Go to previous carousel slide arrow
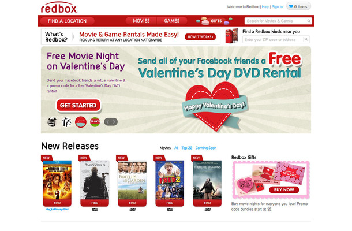Viewport: 352px width, 231px height. (107, 122)
